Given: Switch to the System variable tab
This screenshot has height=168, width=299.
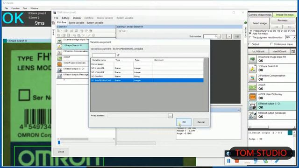Looking at the screenshot, I should [95, 23].
